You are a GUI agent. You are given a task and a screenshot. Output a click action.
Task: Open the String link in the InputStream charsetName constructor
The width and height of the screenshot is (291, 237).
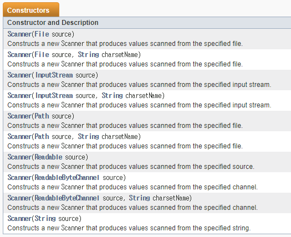pos(113,95)
